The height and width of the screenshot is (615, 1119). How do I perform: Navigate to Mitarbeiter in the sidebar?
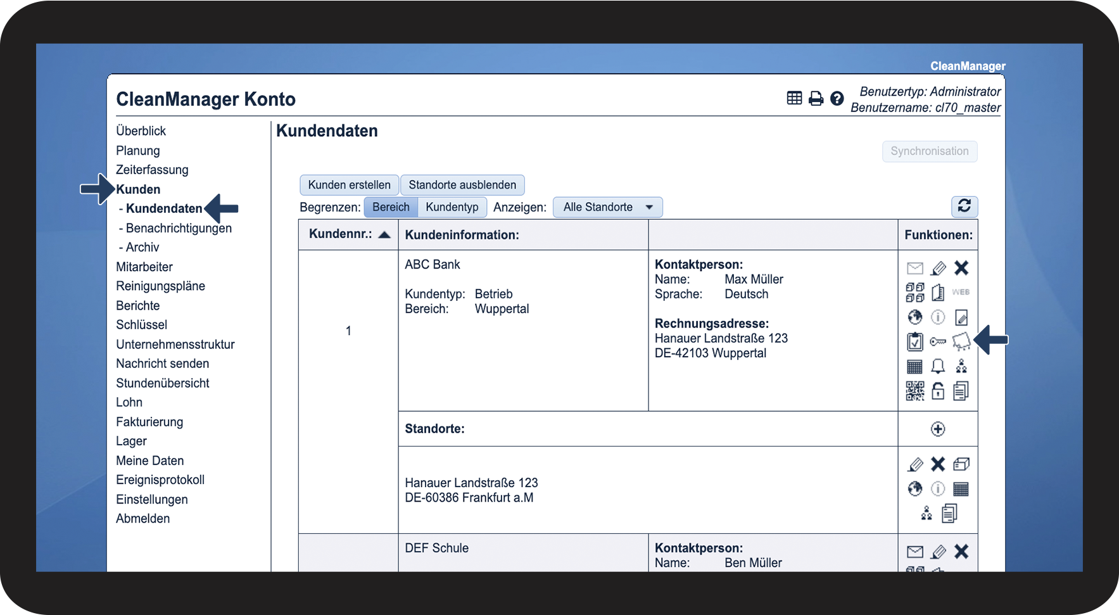pyautogui.click(x=144, y=267)
